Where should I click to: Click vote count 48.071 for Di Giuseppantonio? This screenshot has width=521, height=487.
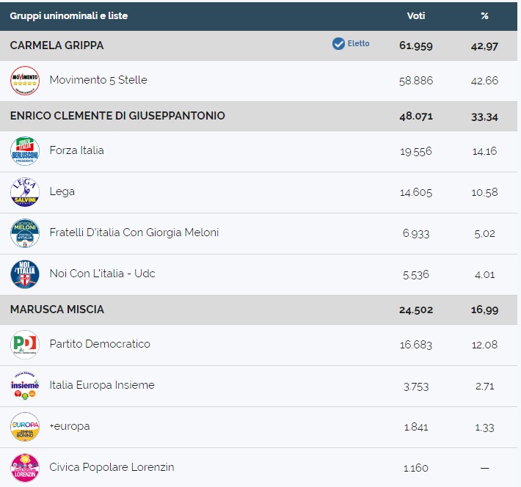(416, 117)
